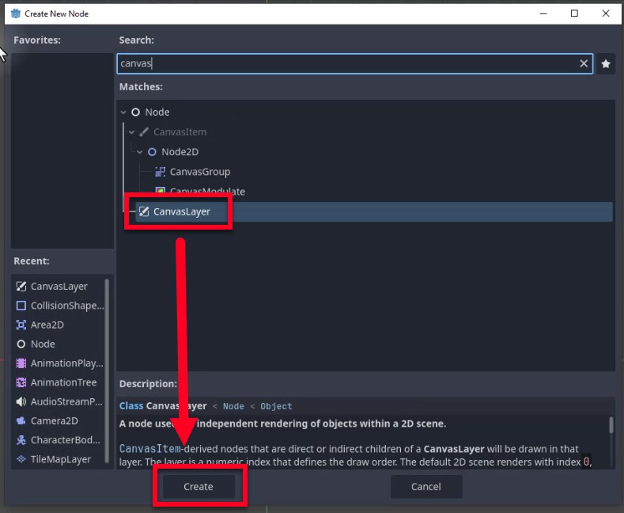The height and width of the screenshot is (513, 624).
Task: Click the TileMapLayer icon in Recent
Action: (21, 459)
